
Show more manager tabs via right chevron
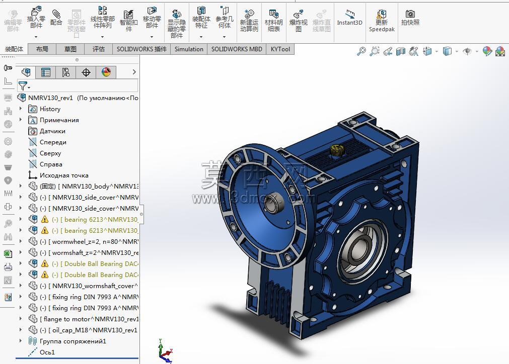click(134, 72)
